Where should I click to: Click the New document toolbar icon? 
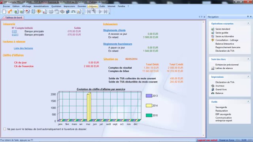pos(4,11)
